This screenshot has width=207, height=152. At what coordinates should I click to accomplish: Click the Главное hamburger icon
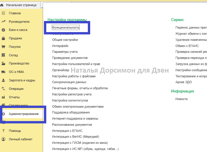pos(3,13)
